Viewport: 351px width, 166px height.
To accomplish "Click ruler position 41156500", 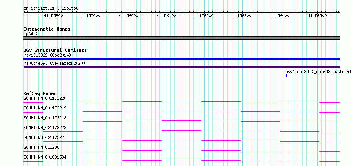I will [x=317, y=16].
